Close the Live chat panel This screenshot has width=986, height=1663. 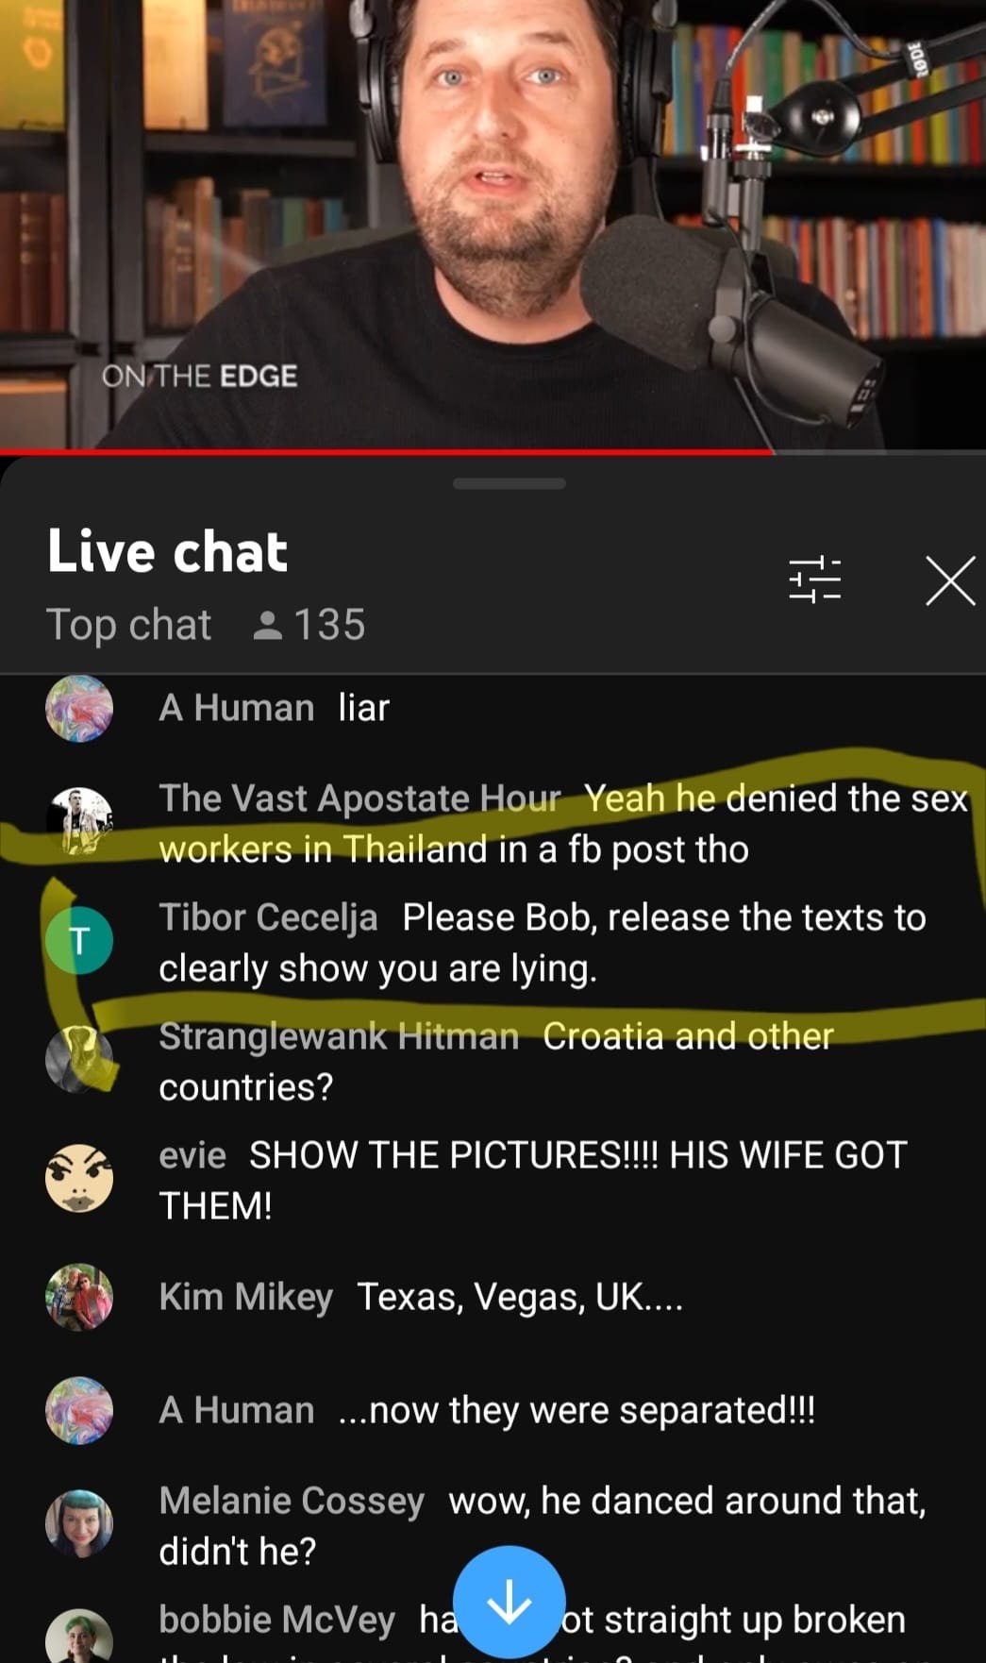pyautogui.click(x=950, y=580)
